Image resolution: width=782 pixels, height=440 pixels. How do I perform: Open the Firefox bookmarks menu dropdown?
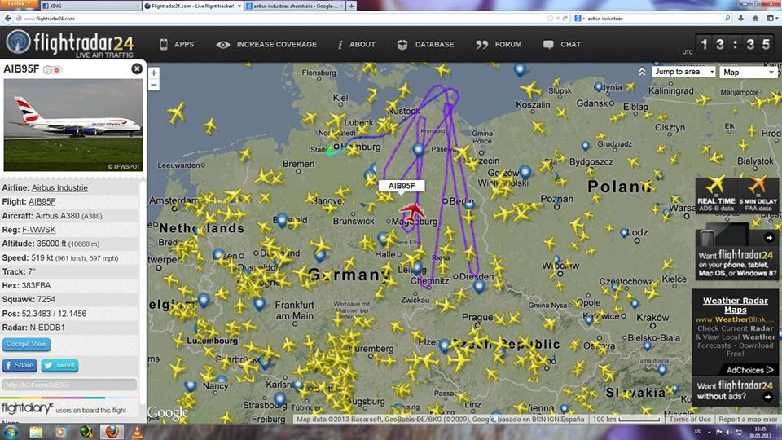point(771,19)
